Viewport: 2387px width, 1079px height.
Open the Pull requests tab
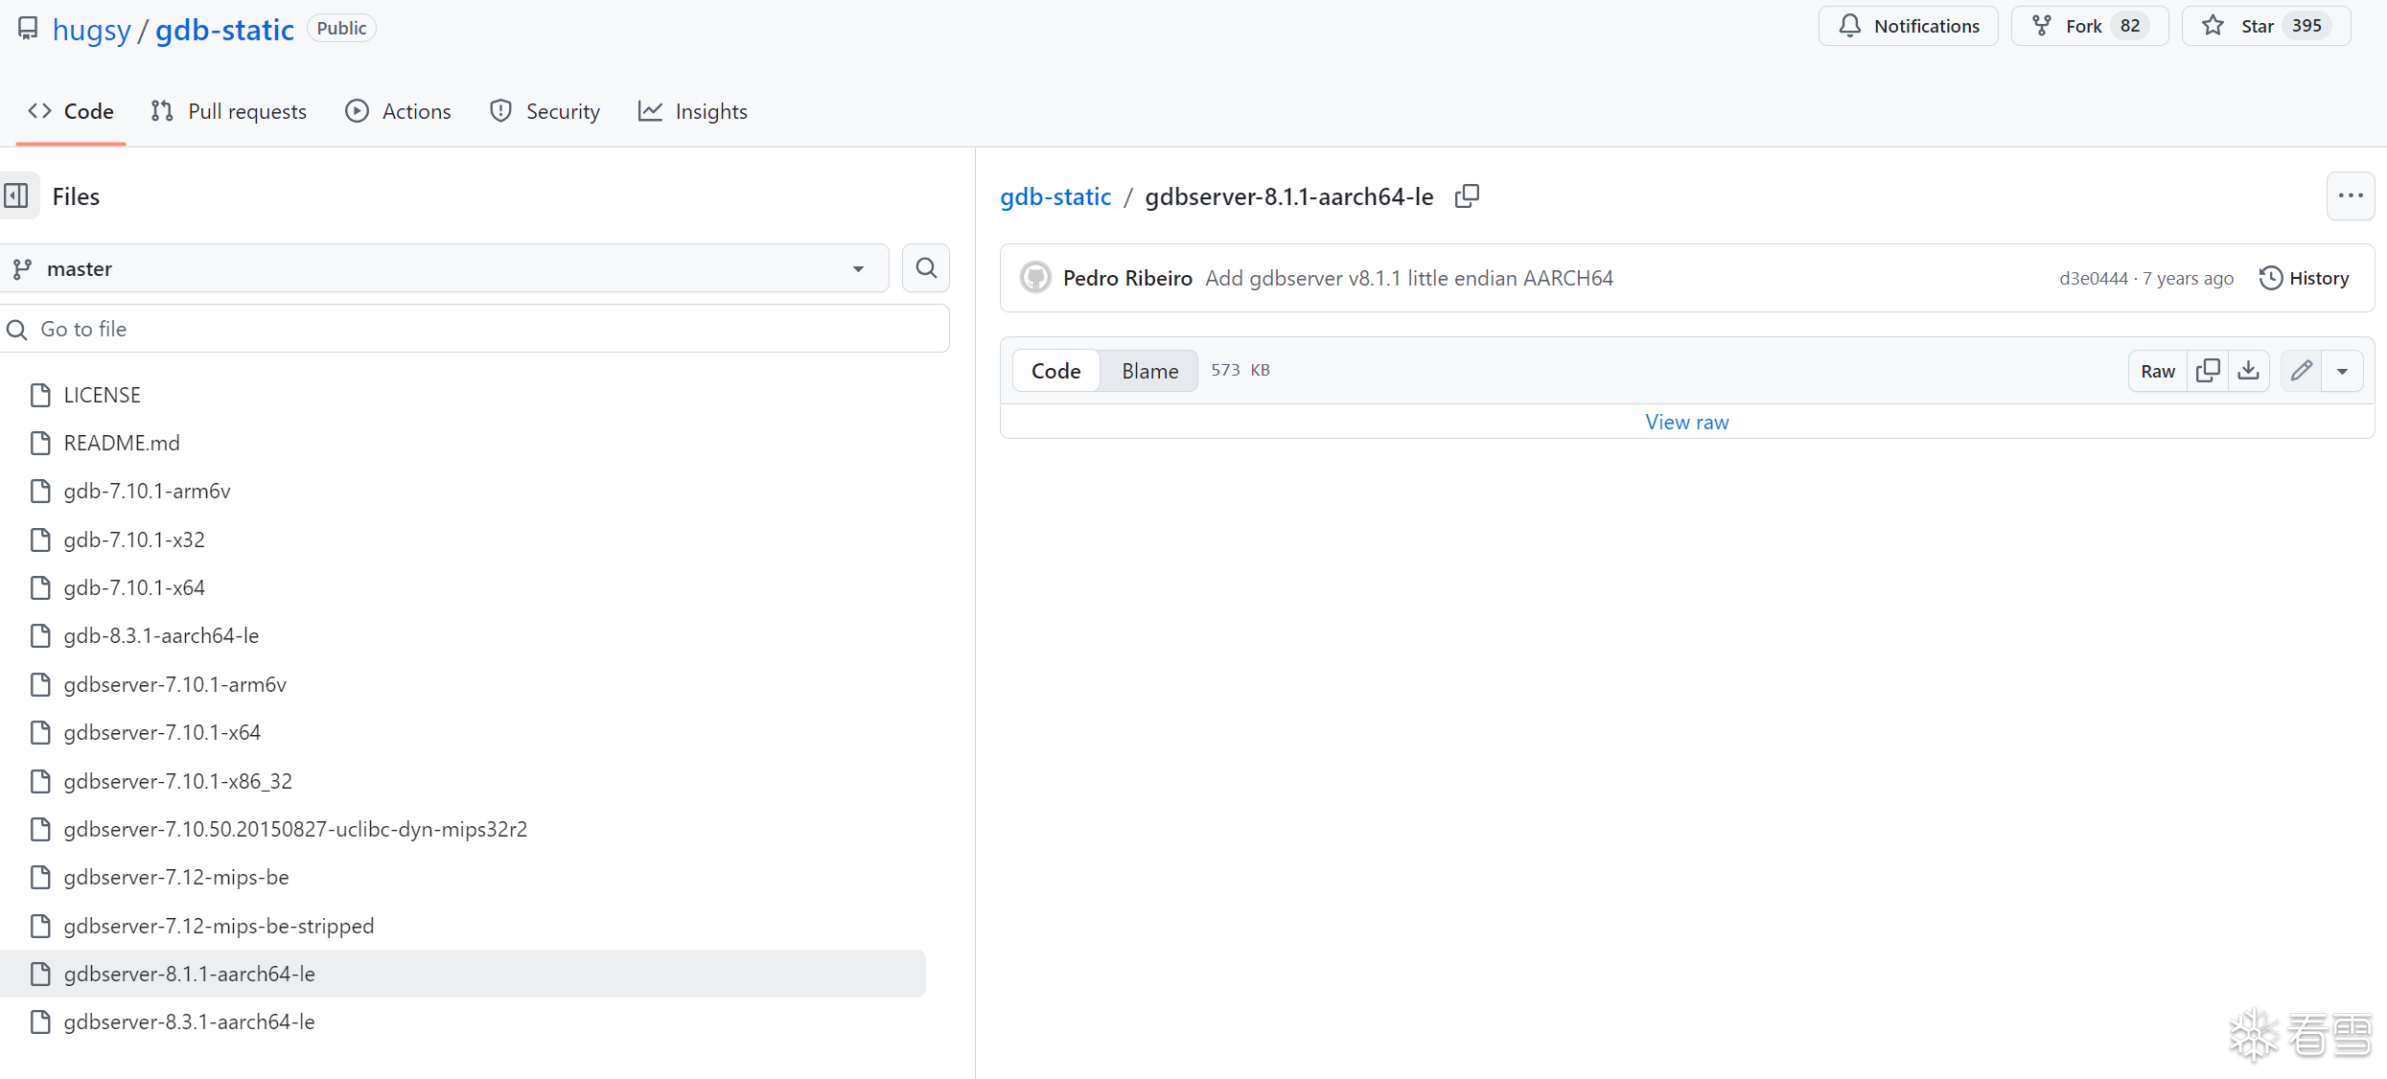pyautogui.click(x=229, y=111)
